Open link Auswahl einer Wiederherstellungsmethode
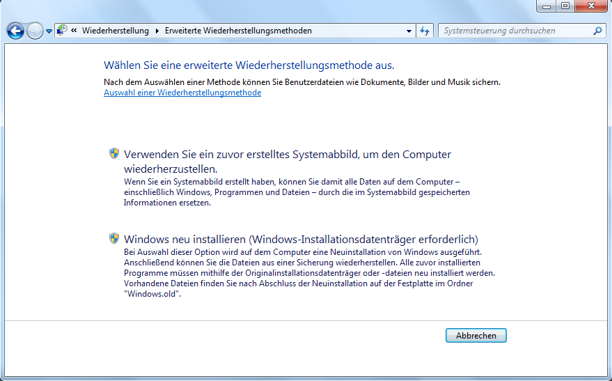The image size is (612, 381). click(182, 93)
